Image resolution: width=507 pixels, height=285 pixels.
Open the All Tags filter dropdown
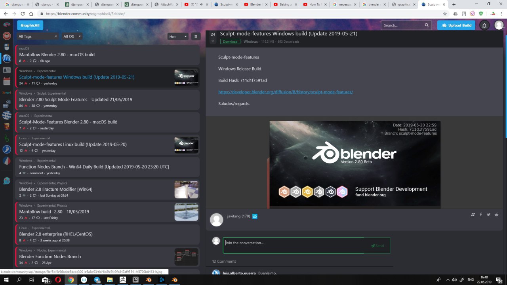point(38,36)
